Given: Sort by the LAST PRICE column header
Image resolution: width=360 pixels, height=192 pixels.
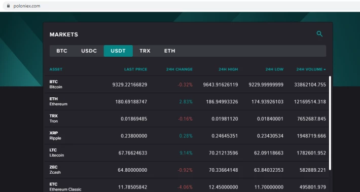Looking at the screenshot, I should (x=136, y=69).
